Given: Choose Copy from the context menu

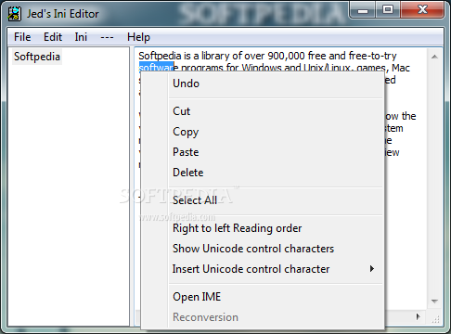Looking at the screenshot, I should point(263,132).
